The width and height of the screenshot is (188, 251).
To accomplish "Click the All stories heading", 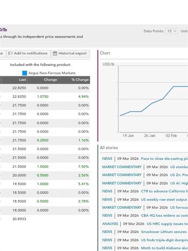I will pos(109,148).
